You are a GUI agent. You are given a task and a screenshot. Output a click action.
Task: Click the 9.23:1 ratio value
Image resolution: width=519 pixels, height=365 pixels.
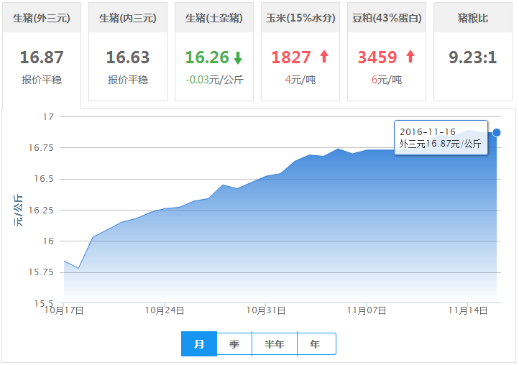pos(473,57)
